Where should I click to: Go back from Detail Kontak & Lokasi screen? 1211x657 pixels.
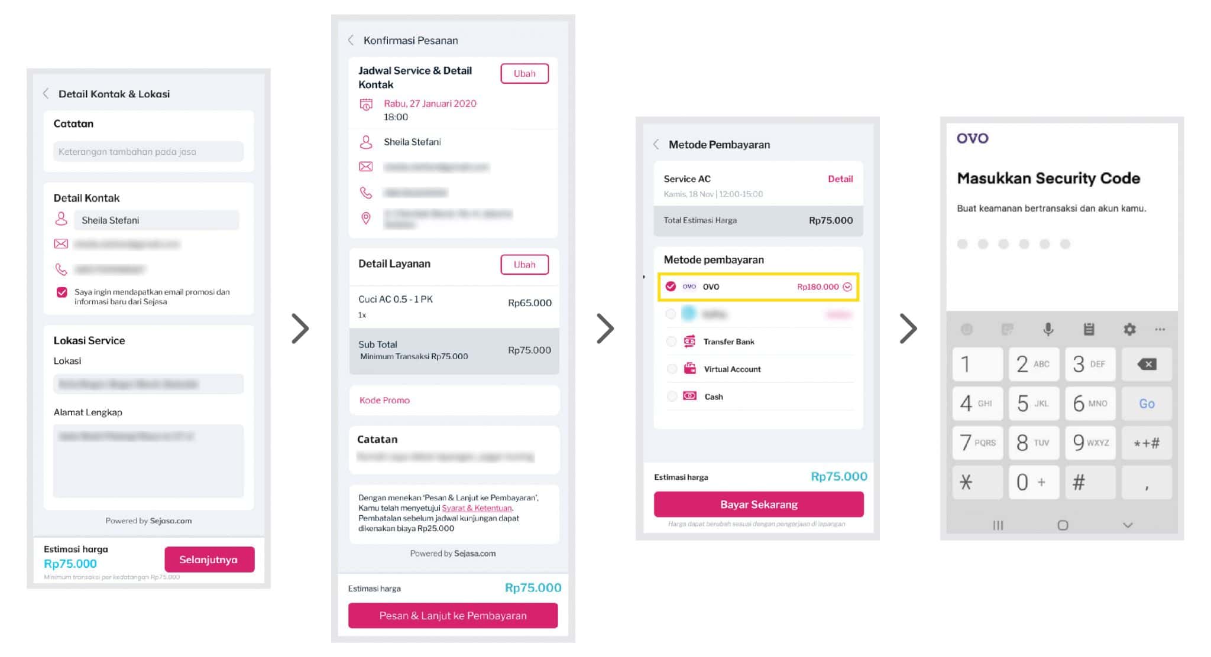click(46, 94)
